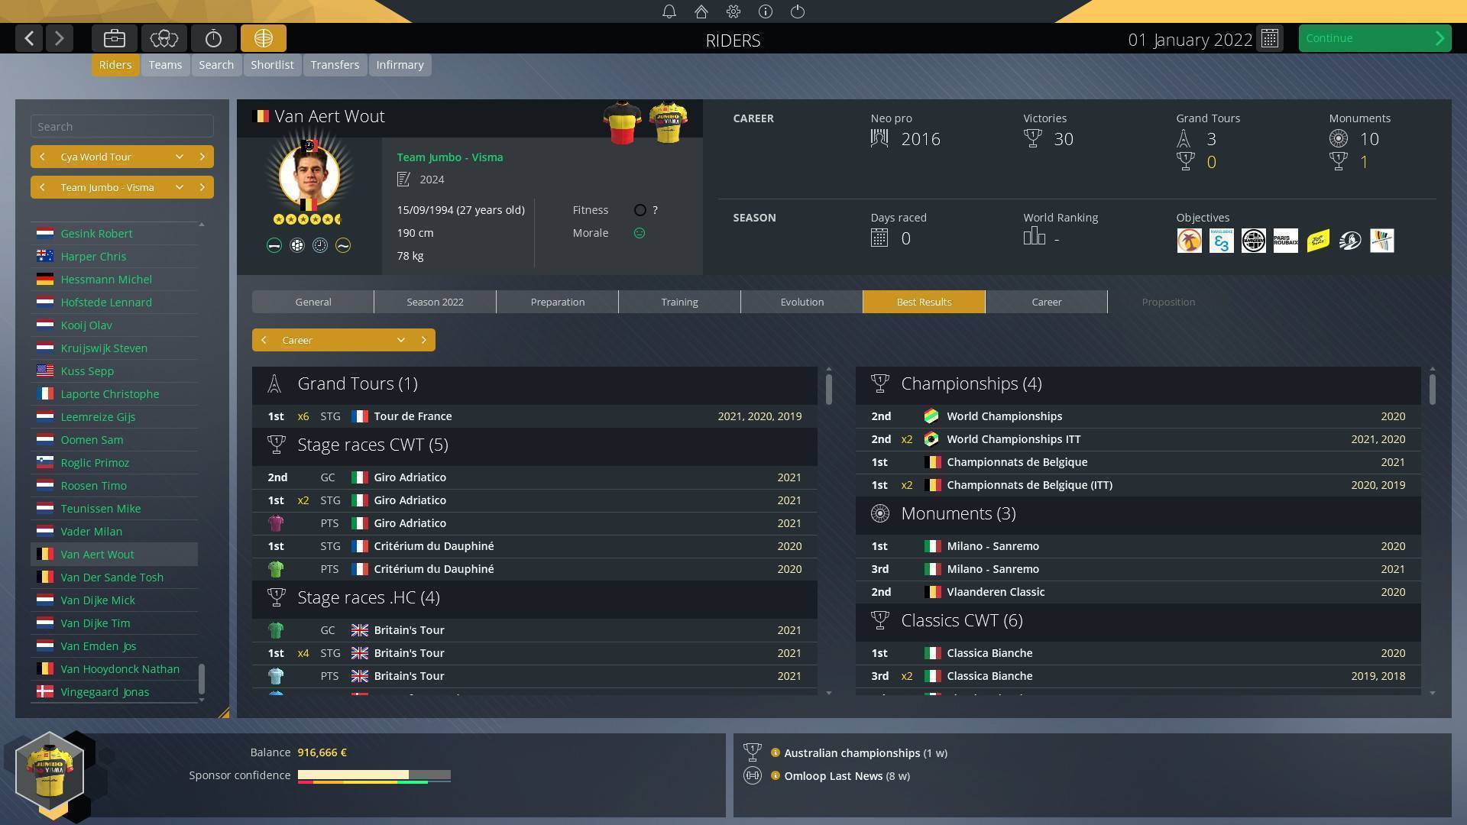Viewport: 1467px width, 825px height.
Task: Select the Best Results tab
Action: (924, 301)
